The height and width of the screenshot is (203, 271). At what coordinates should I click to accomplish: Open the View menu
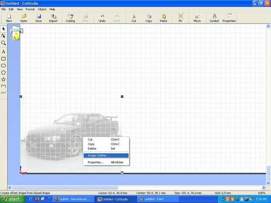pyautogui.click(x=20, y=9)
